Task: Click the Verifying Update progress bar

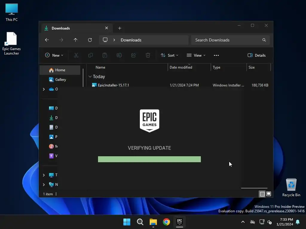Action: pyautogui.click(x=149, y=159)
